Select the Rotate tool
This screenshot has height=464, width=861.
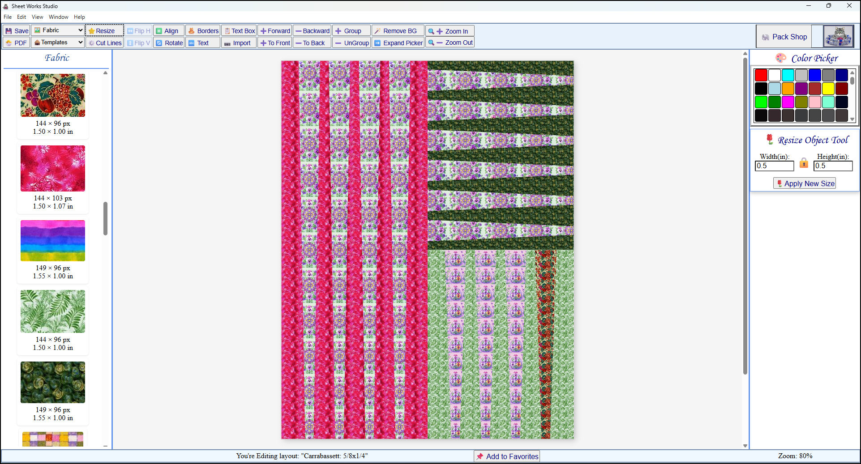pos(169,43)
